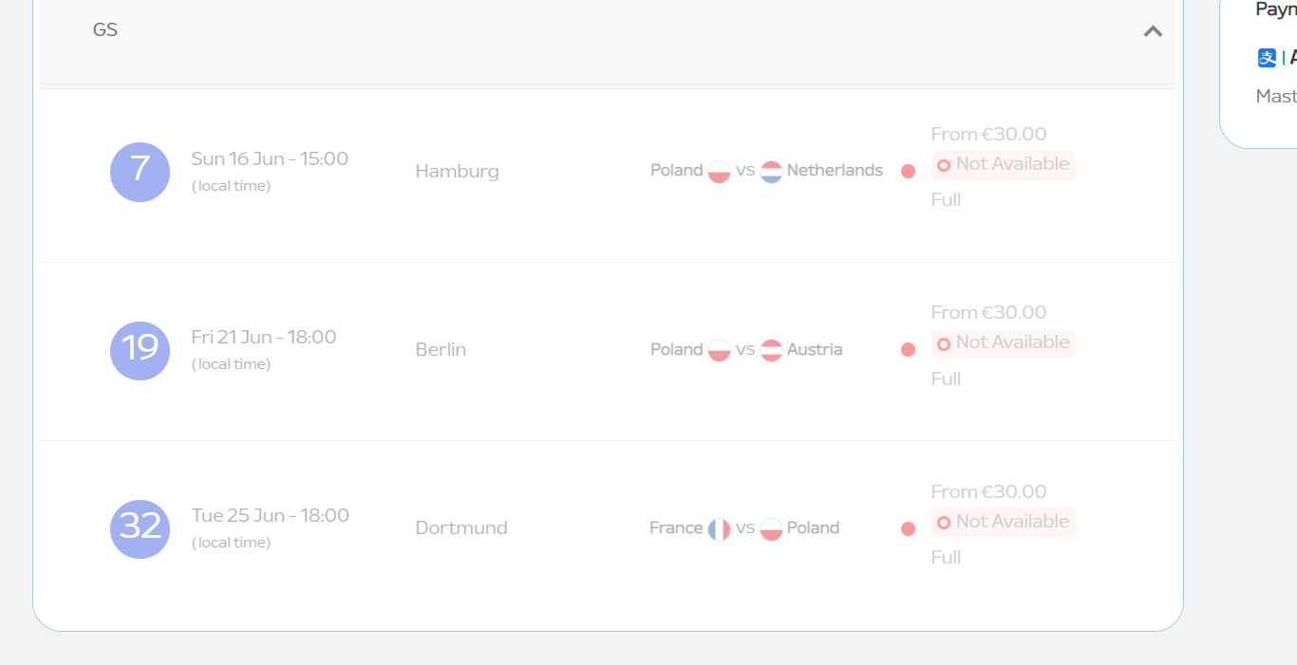Viewport: 1297px width, 665px height.
Task: Click red status dot for Dortmund match
Action: (908, 528)
